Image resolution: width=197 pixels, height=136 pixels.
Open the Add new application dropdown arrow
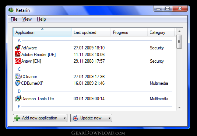pyautogui.click(x=64, y=118)
